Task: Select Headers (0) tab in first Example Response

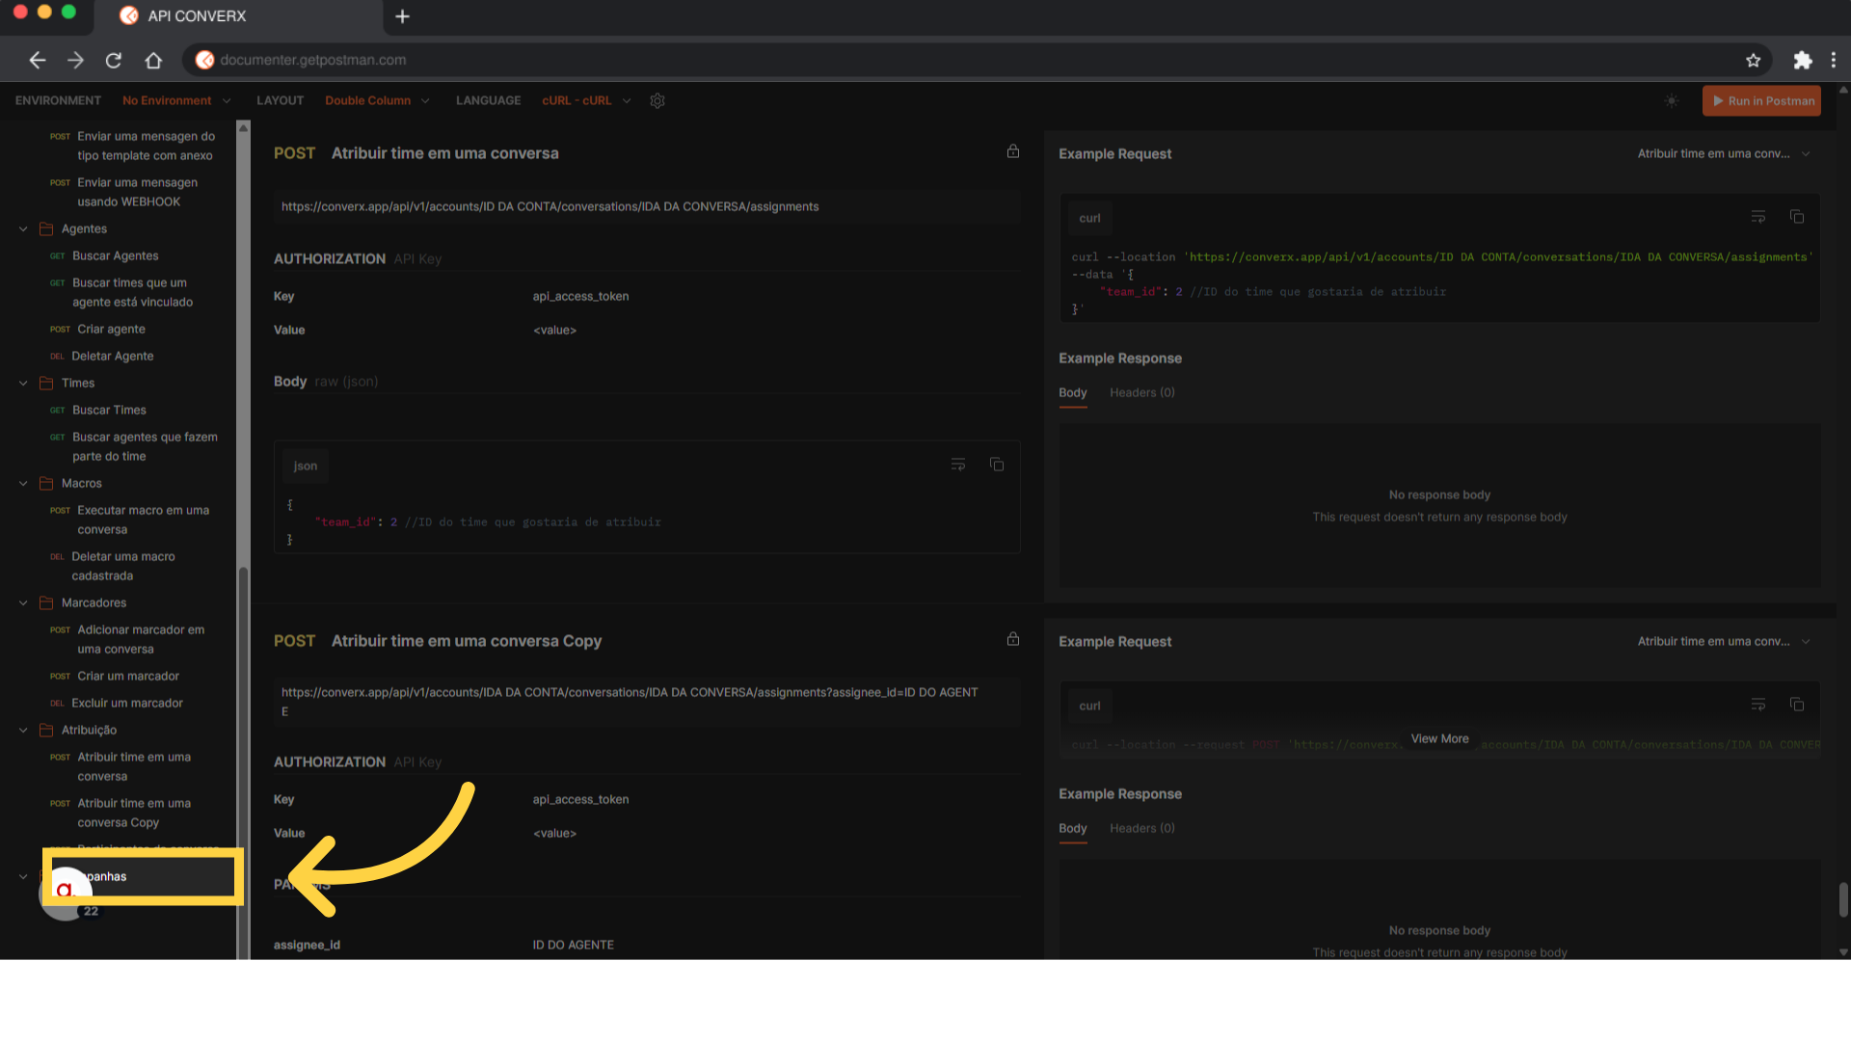Action: point(1142,392)
